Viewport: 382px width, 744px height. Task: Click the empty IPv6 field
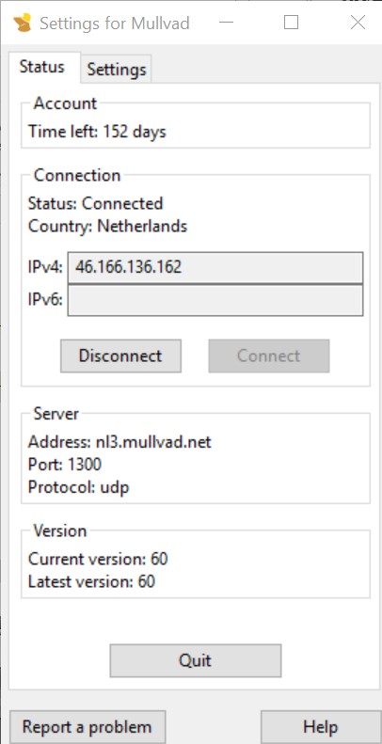coord(215,300)
